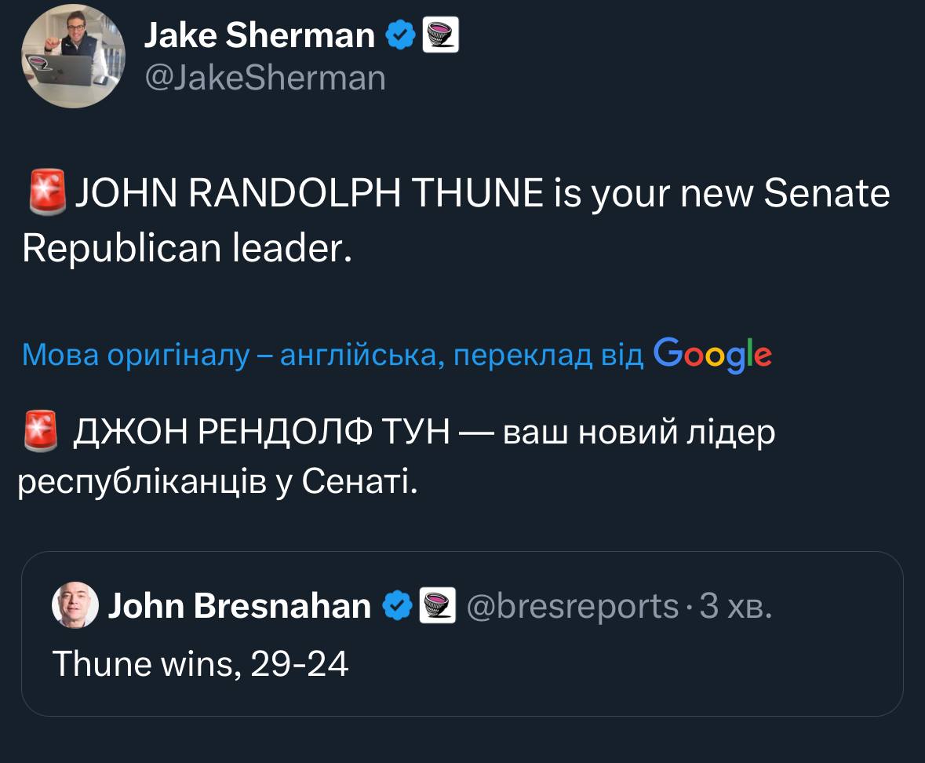Viewport: 925px width, 763px height.
Task: Click the John Bresnahan display name
Action: point(239,606)
